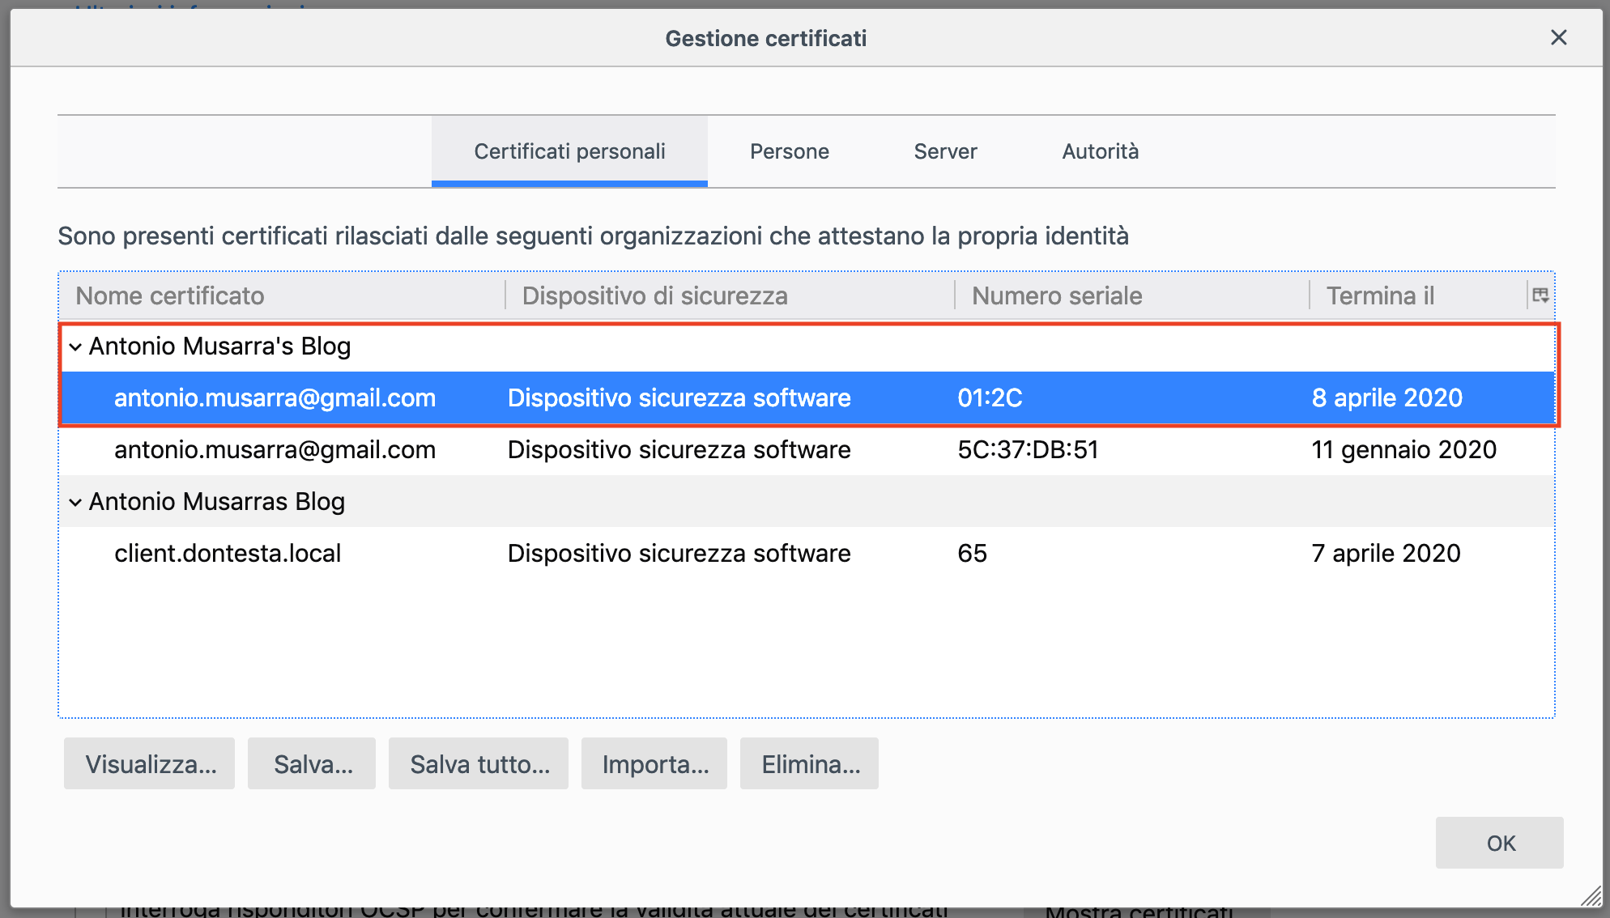Select the client.dontesta.local certificate row

228,554
